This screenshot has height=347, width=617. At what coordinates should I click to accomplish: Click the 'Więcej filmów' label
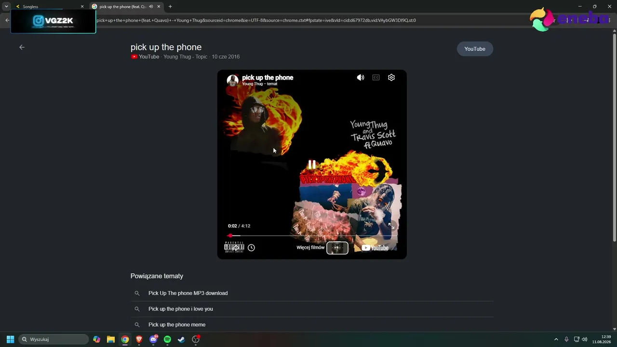(310, 248)
